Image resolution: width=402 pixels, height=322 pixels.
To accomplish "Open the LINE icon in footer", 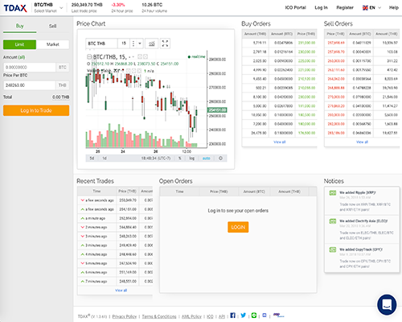I will coord(254,316).
